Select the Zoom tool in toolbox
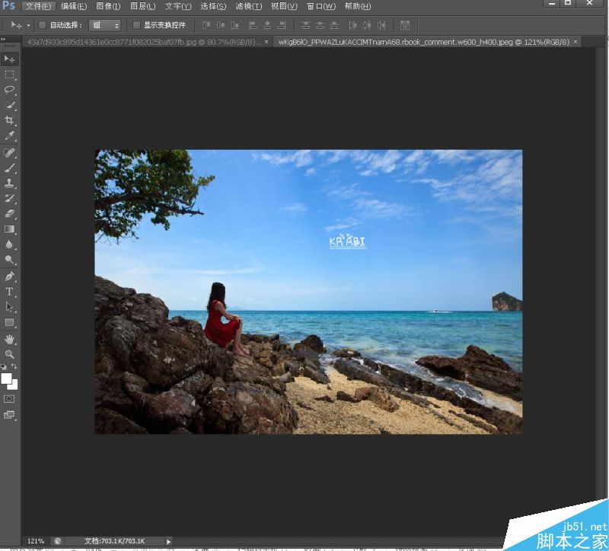 9,354
